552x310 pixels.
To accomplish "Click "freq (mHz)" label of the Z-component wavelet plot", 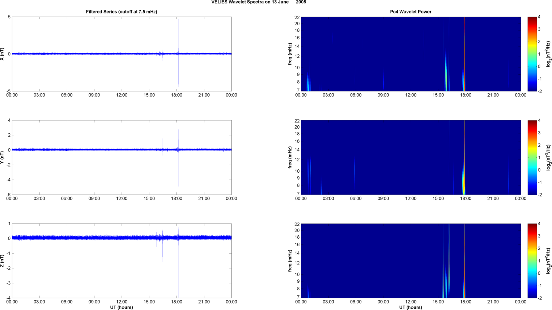I will coord(290,261).
